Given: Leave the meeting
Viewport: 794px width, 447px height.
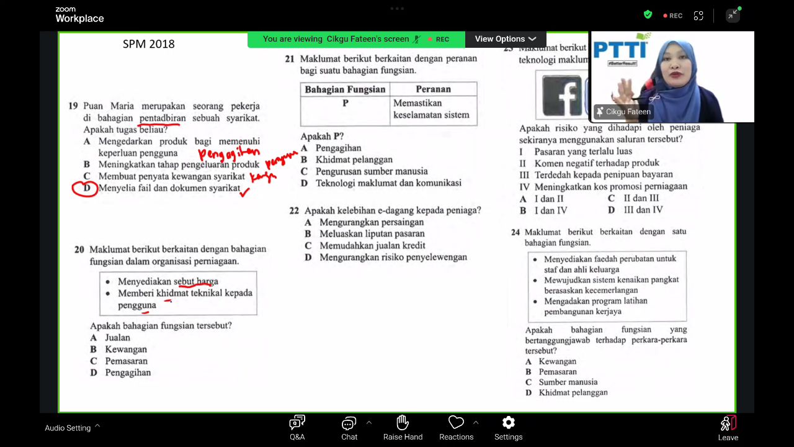Looking at the screenshot, I should [x=728, y=428].
